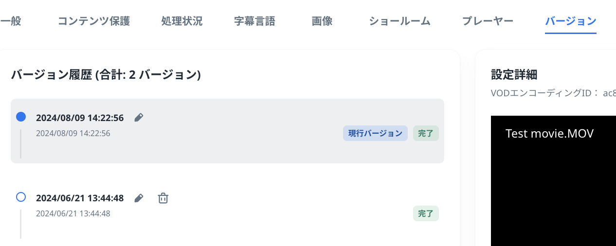The height and width of the screenshot is (246, 616).
Task: Open the 処理状況 tab
Action: (181, 21)
